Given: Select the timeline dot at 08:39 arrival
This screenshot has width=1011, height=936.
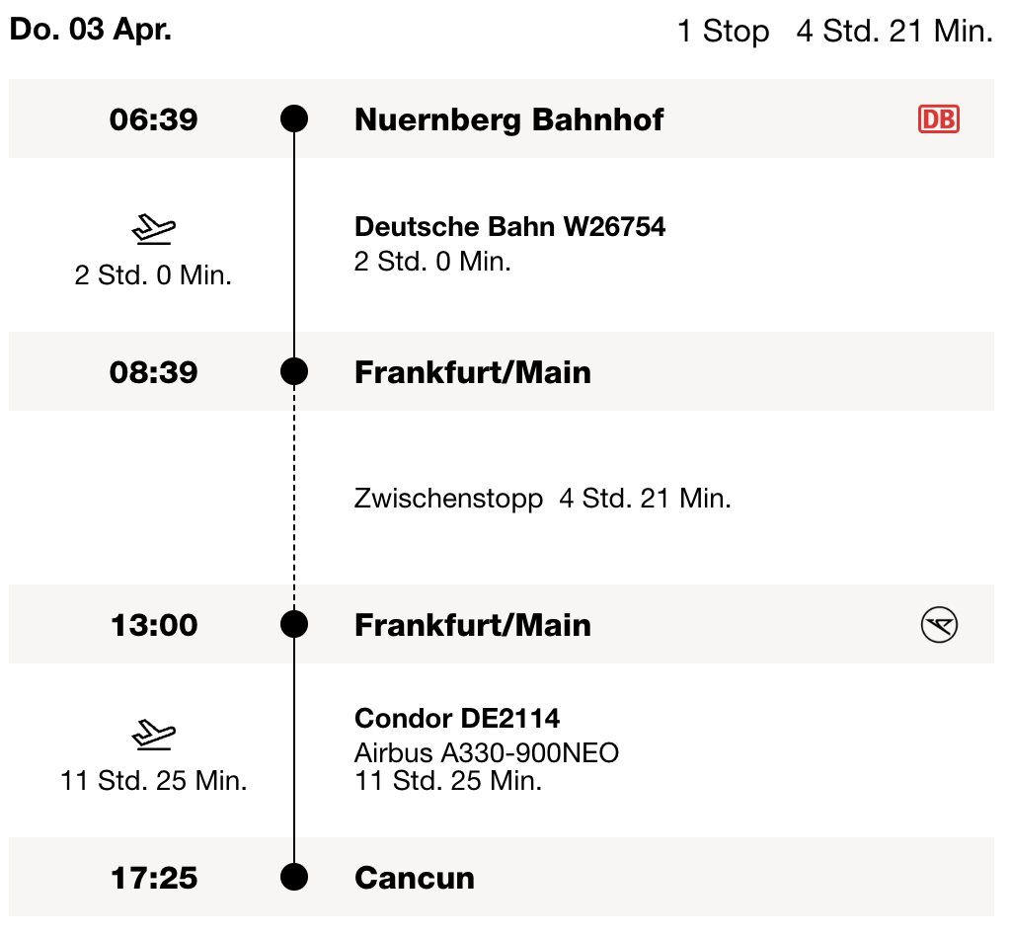Looking at the screenshot, I should pyautogui.click(x=294, y=372).
